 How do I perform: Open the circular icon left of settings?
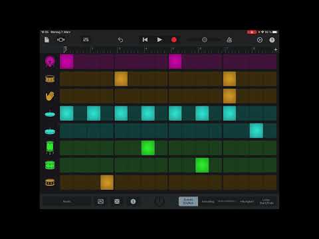[x=260, y=40]
